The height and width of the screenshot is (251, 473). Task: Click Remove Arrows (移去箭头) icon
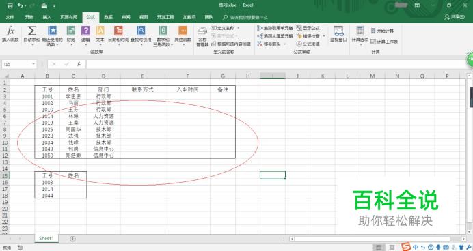point(260,44)
